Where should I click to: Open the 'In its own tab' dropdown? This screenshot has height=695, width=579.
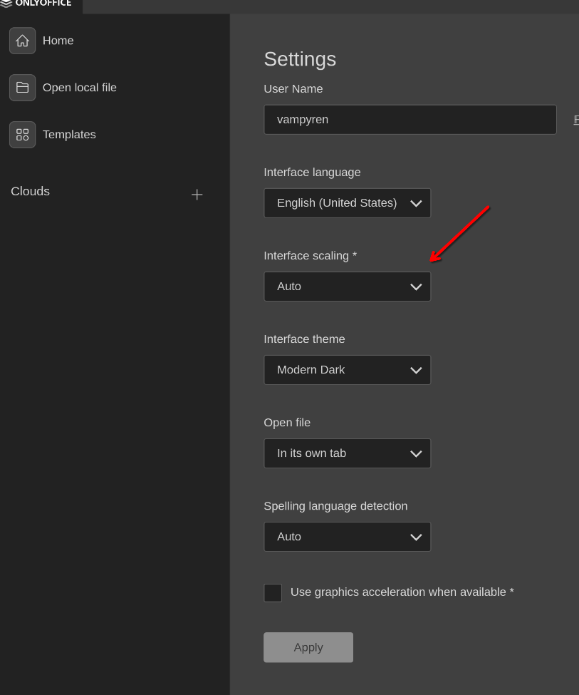347,453
